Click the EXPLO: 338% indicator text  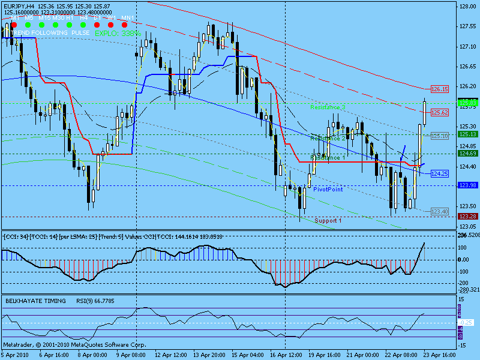tap(118, 34)
